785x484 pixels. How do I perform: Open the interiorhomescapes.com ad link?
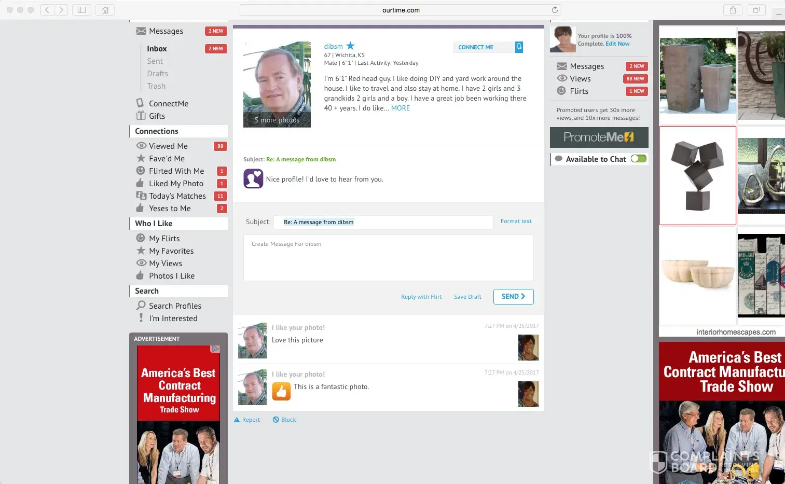[736, 332]
